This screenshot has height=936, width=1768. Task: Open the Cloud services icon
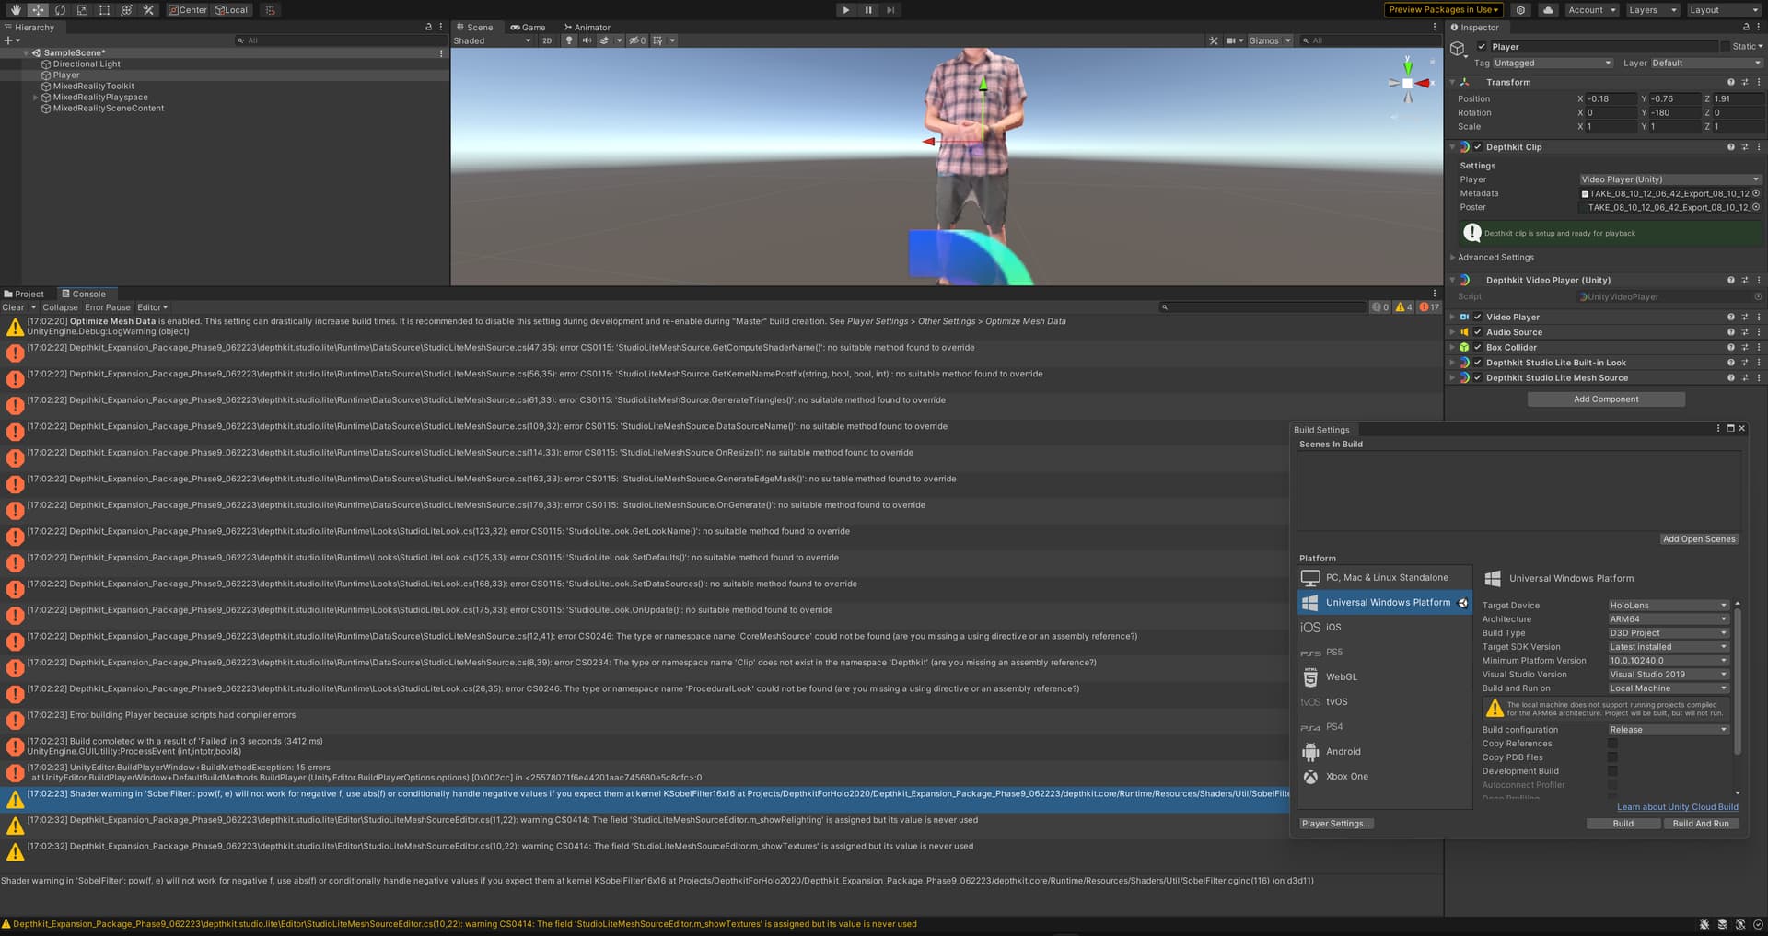(x=1548, y=10)
